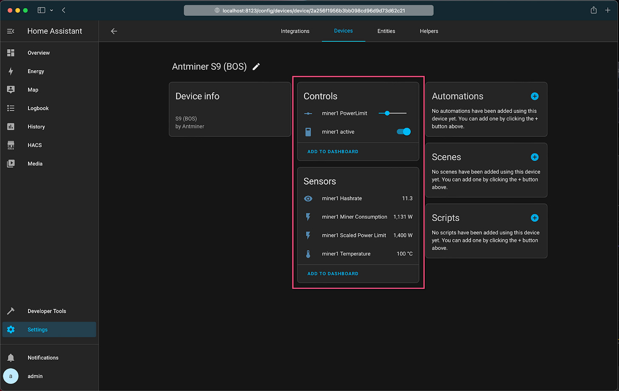This screenshot has width=619, height=391.
Task: Adjust the miner1 PowerLimit slider
Action: pyautogui.click(x=392, y=113)
